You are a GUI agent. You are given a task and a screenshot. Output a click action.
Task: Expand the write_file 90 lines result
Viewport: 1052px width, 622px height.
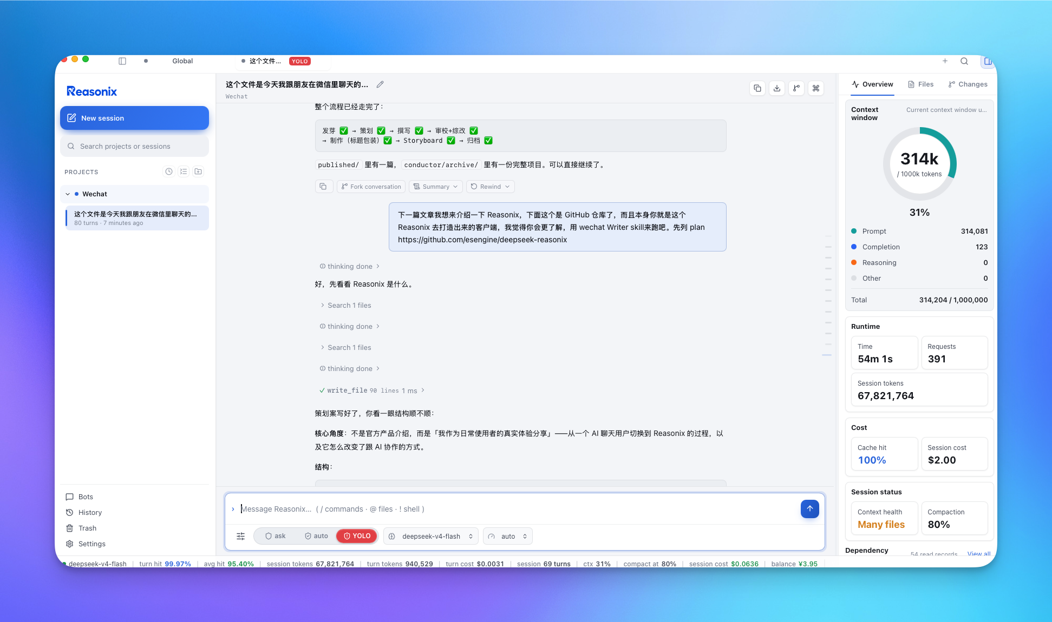coord(372,391)
